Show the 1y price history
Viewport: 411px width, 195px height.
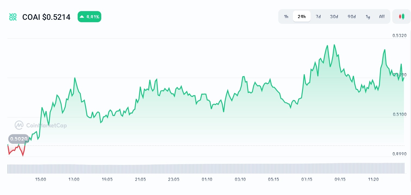pyautogui.click(x=368, y=17)
